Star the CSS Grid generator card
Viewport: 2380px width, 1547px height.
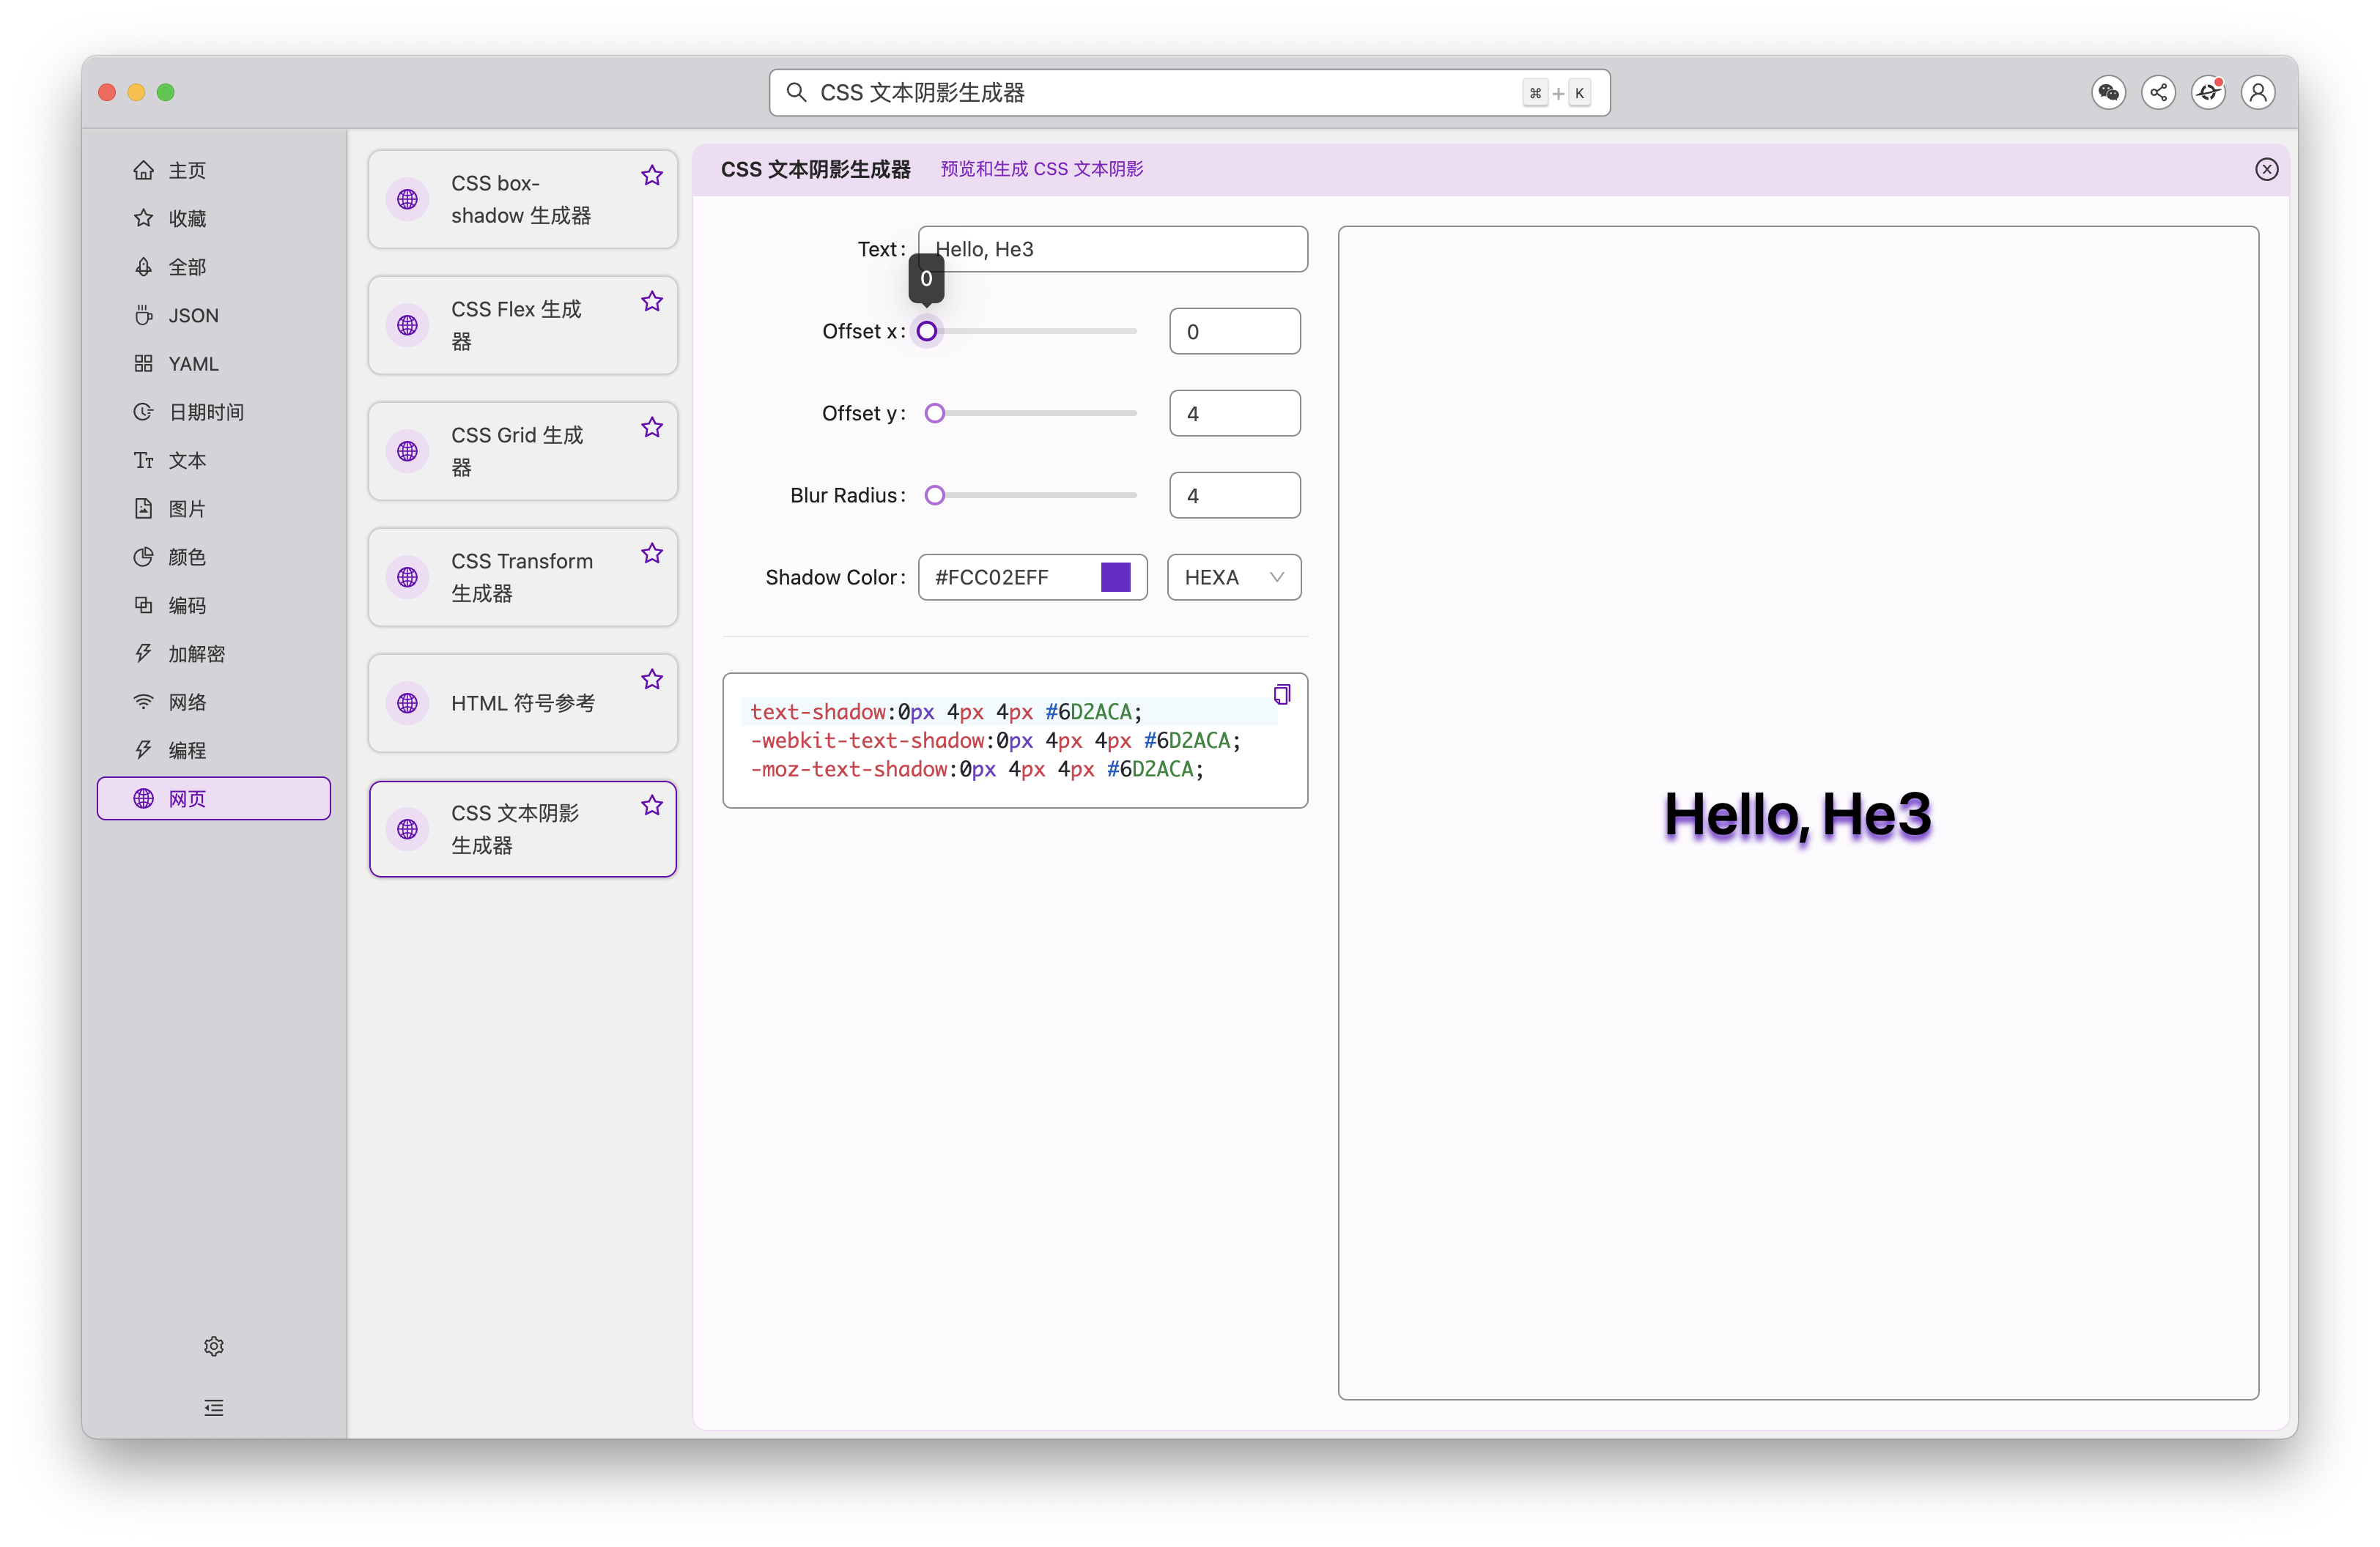pyautogui.click(x=652, y=428)
